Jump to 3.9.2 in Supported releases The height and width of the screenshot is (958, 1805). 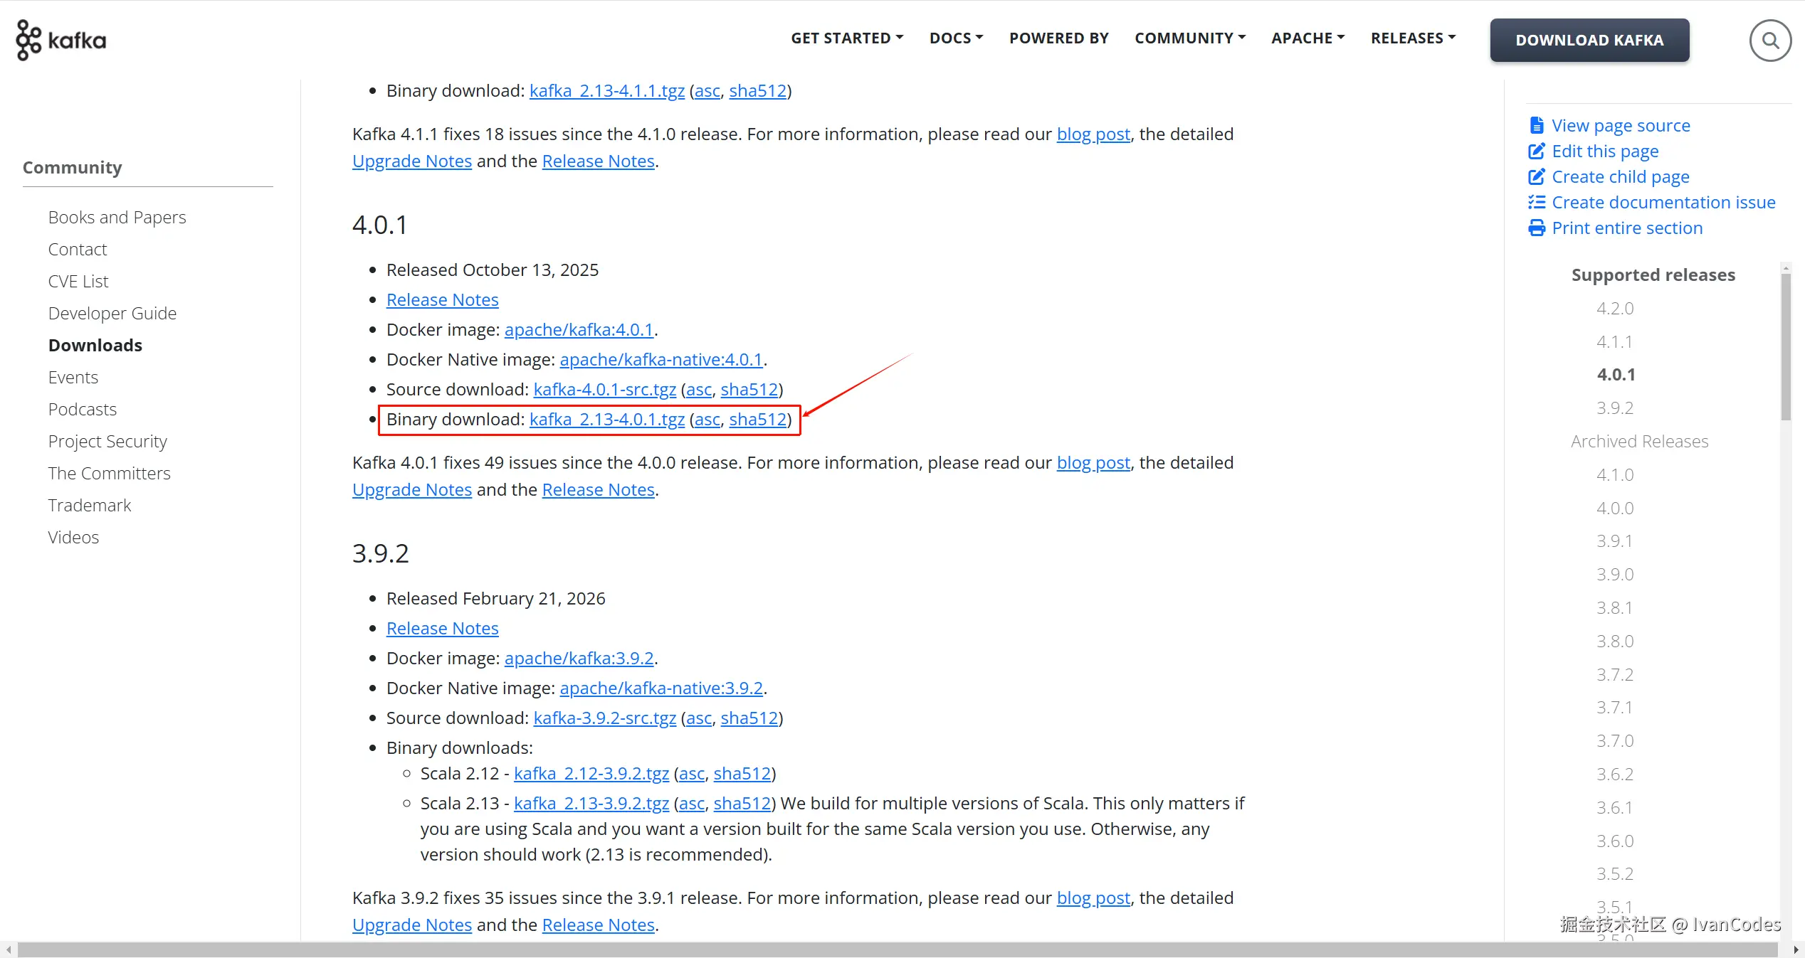(1614, 408)
